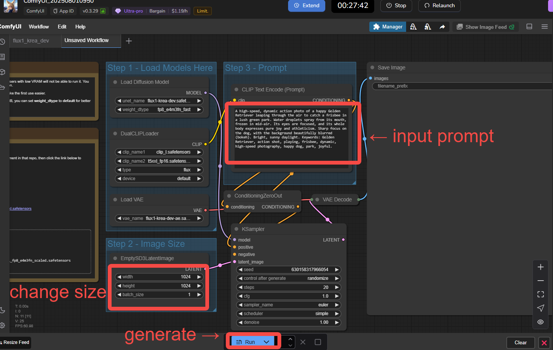Toggle Show Image Feed
553x350 pixels.
point(485,27)
